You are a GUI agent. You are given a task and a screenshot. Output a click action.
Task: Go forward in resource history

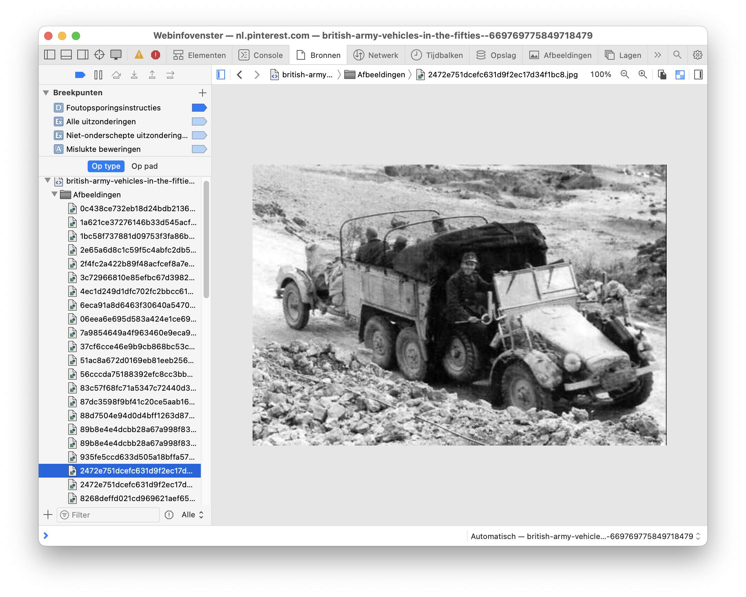pos(257,75)
